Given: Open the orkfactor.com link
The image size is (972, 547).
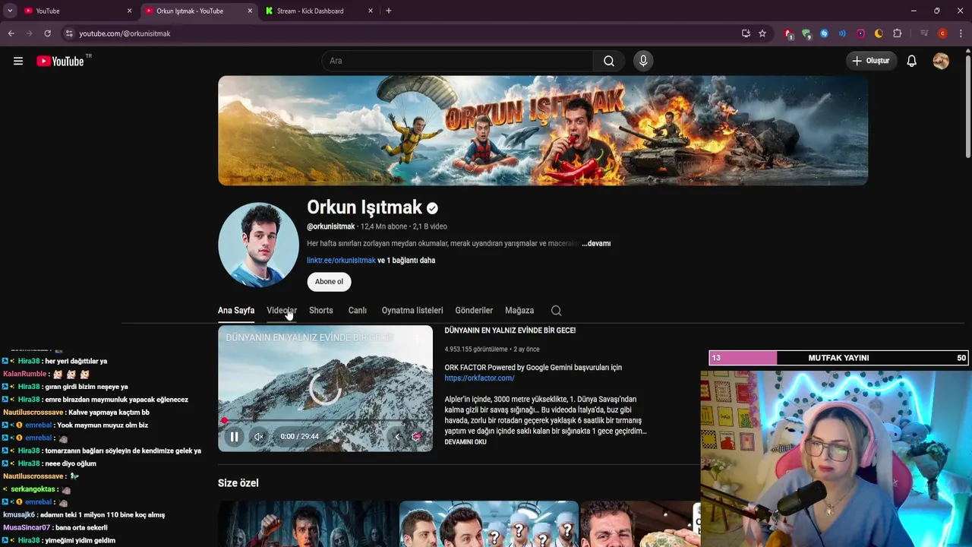Looking at the screenshot, I should click(x=479, y=378).
